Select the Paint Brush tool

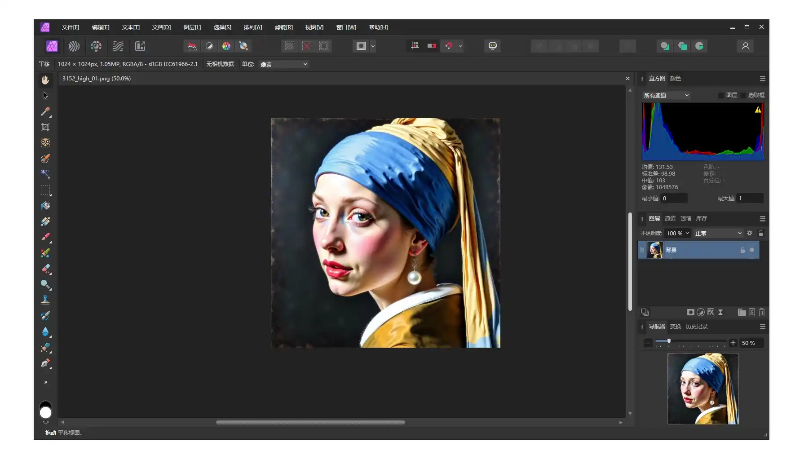pyautogui.click(x=45, y=237)
